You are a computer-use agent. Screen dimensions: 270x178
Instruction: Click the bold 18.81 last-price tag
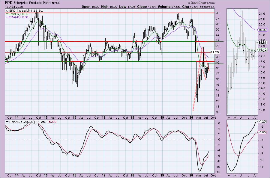click(x=263, y=43)
